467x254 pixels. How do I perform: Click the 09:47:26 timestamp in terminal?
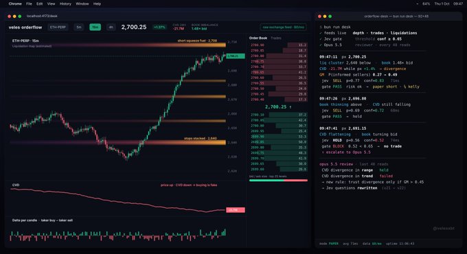coord(328,99)
